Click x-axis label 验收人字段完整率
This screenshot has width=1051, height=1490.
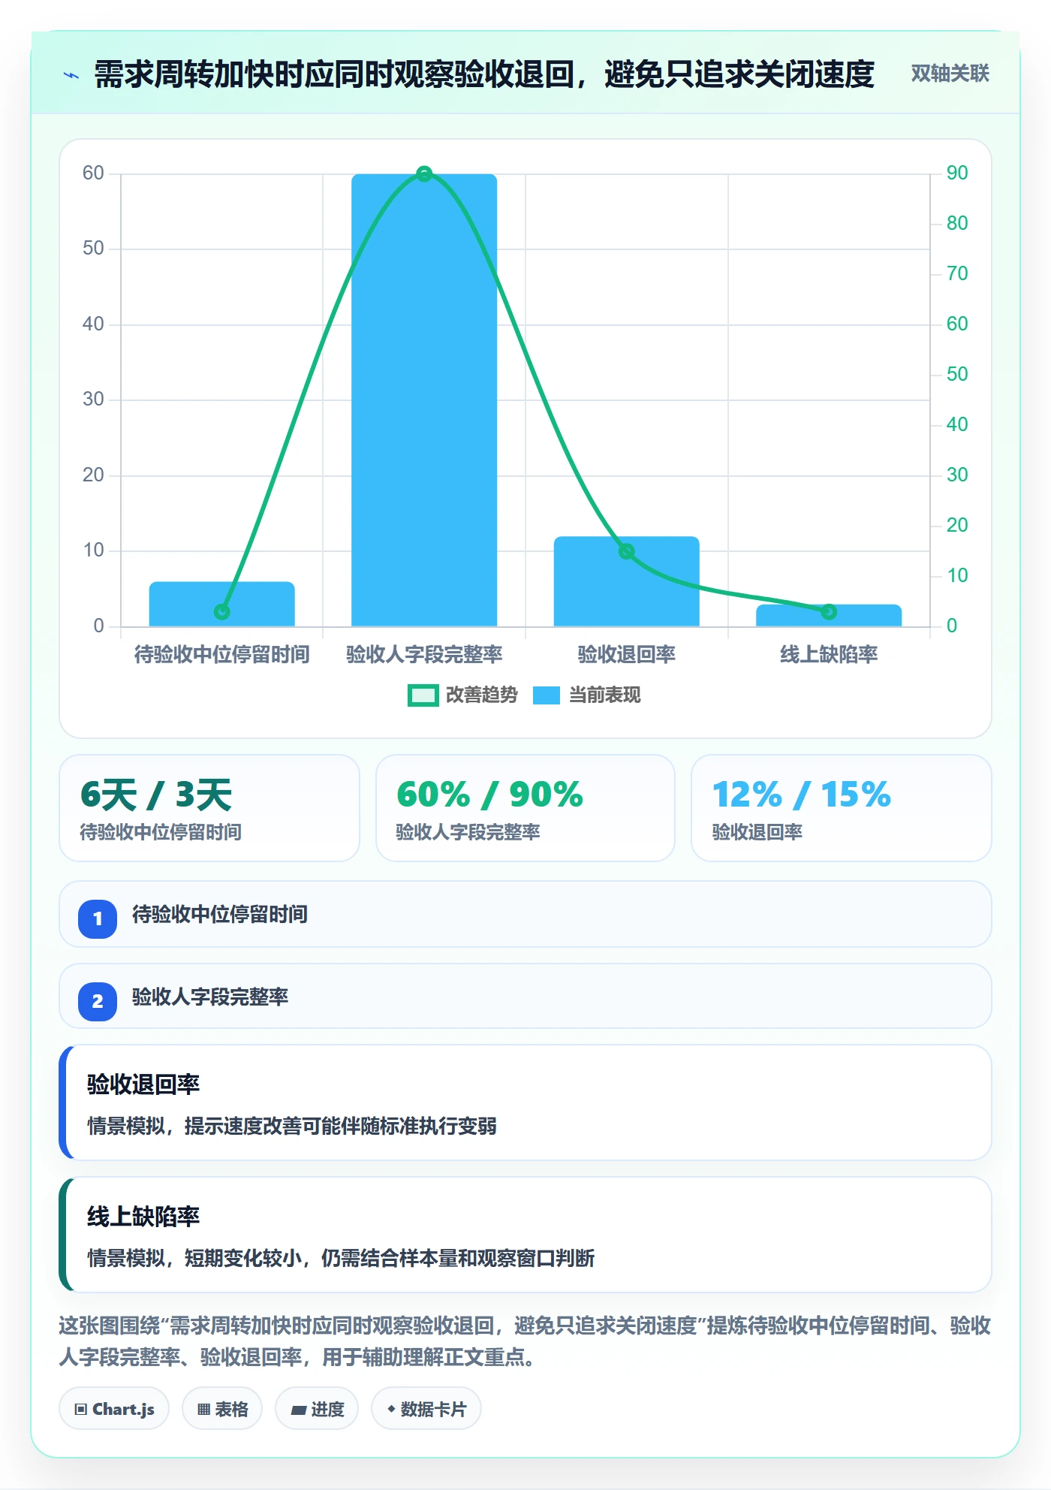pyautogui.click(x=424, y=655)
